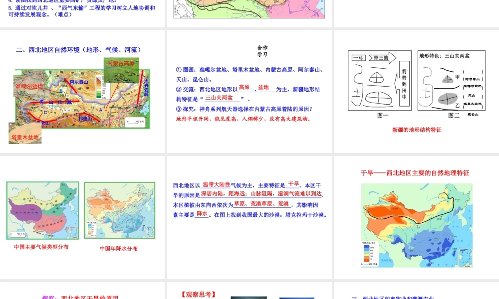Click the 天山山脉 label on the terrain map
Screen dimensions: 499x299
pos(56,102)
